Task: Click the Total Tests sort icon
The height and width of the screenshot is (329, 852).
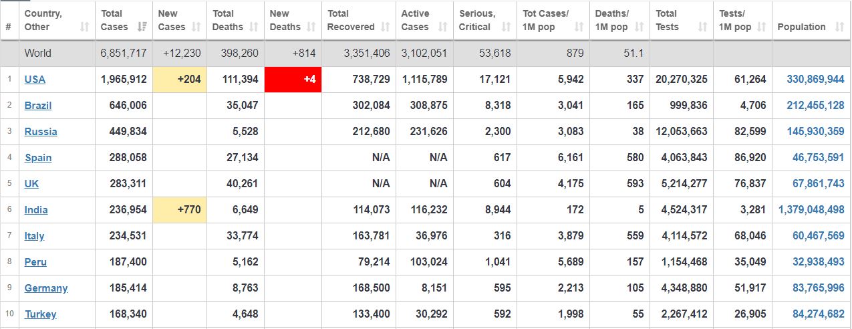Action: [x=702, y=27]
